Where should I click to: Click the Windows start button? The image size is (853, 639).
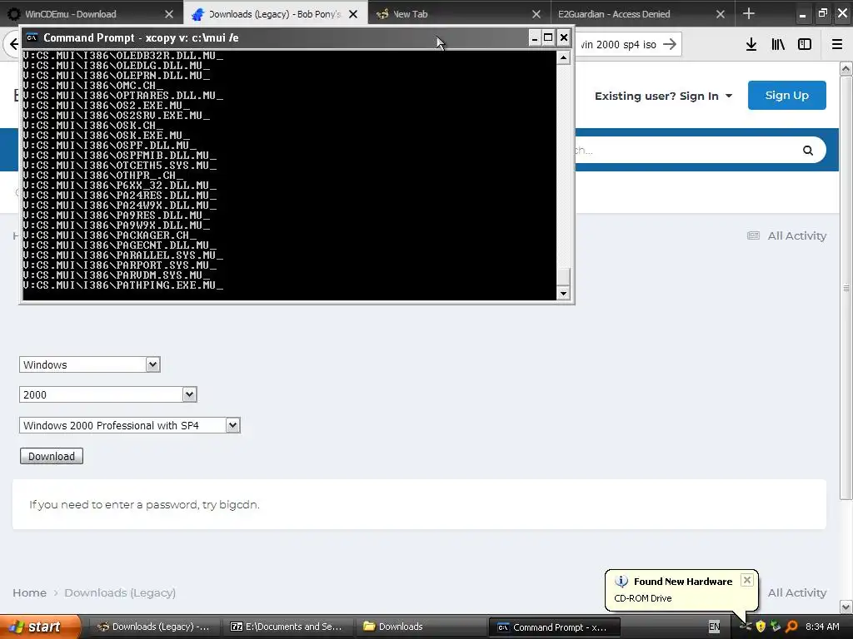point(38,627)
